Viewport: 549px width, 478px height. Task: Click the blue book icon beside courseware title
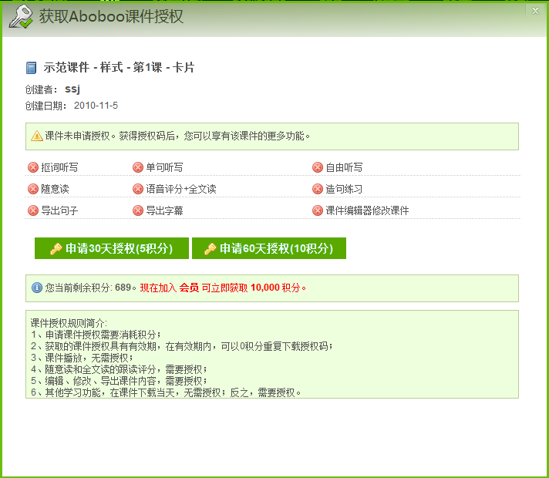[x=31, y=68]
